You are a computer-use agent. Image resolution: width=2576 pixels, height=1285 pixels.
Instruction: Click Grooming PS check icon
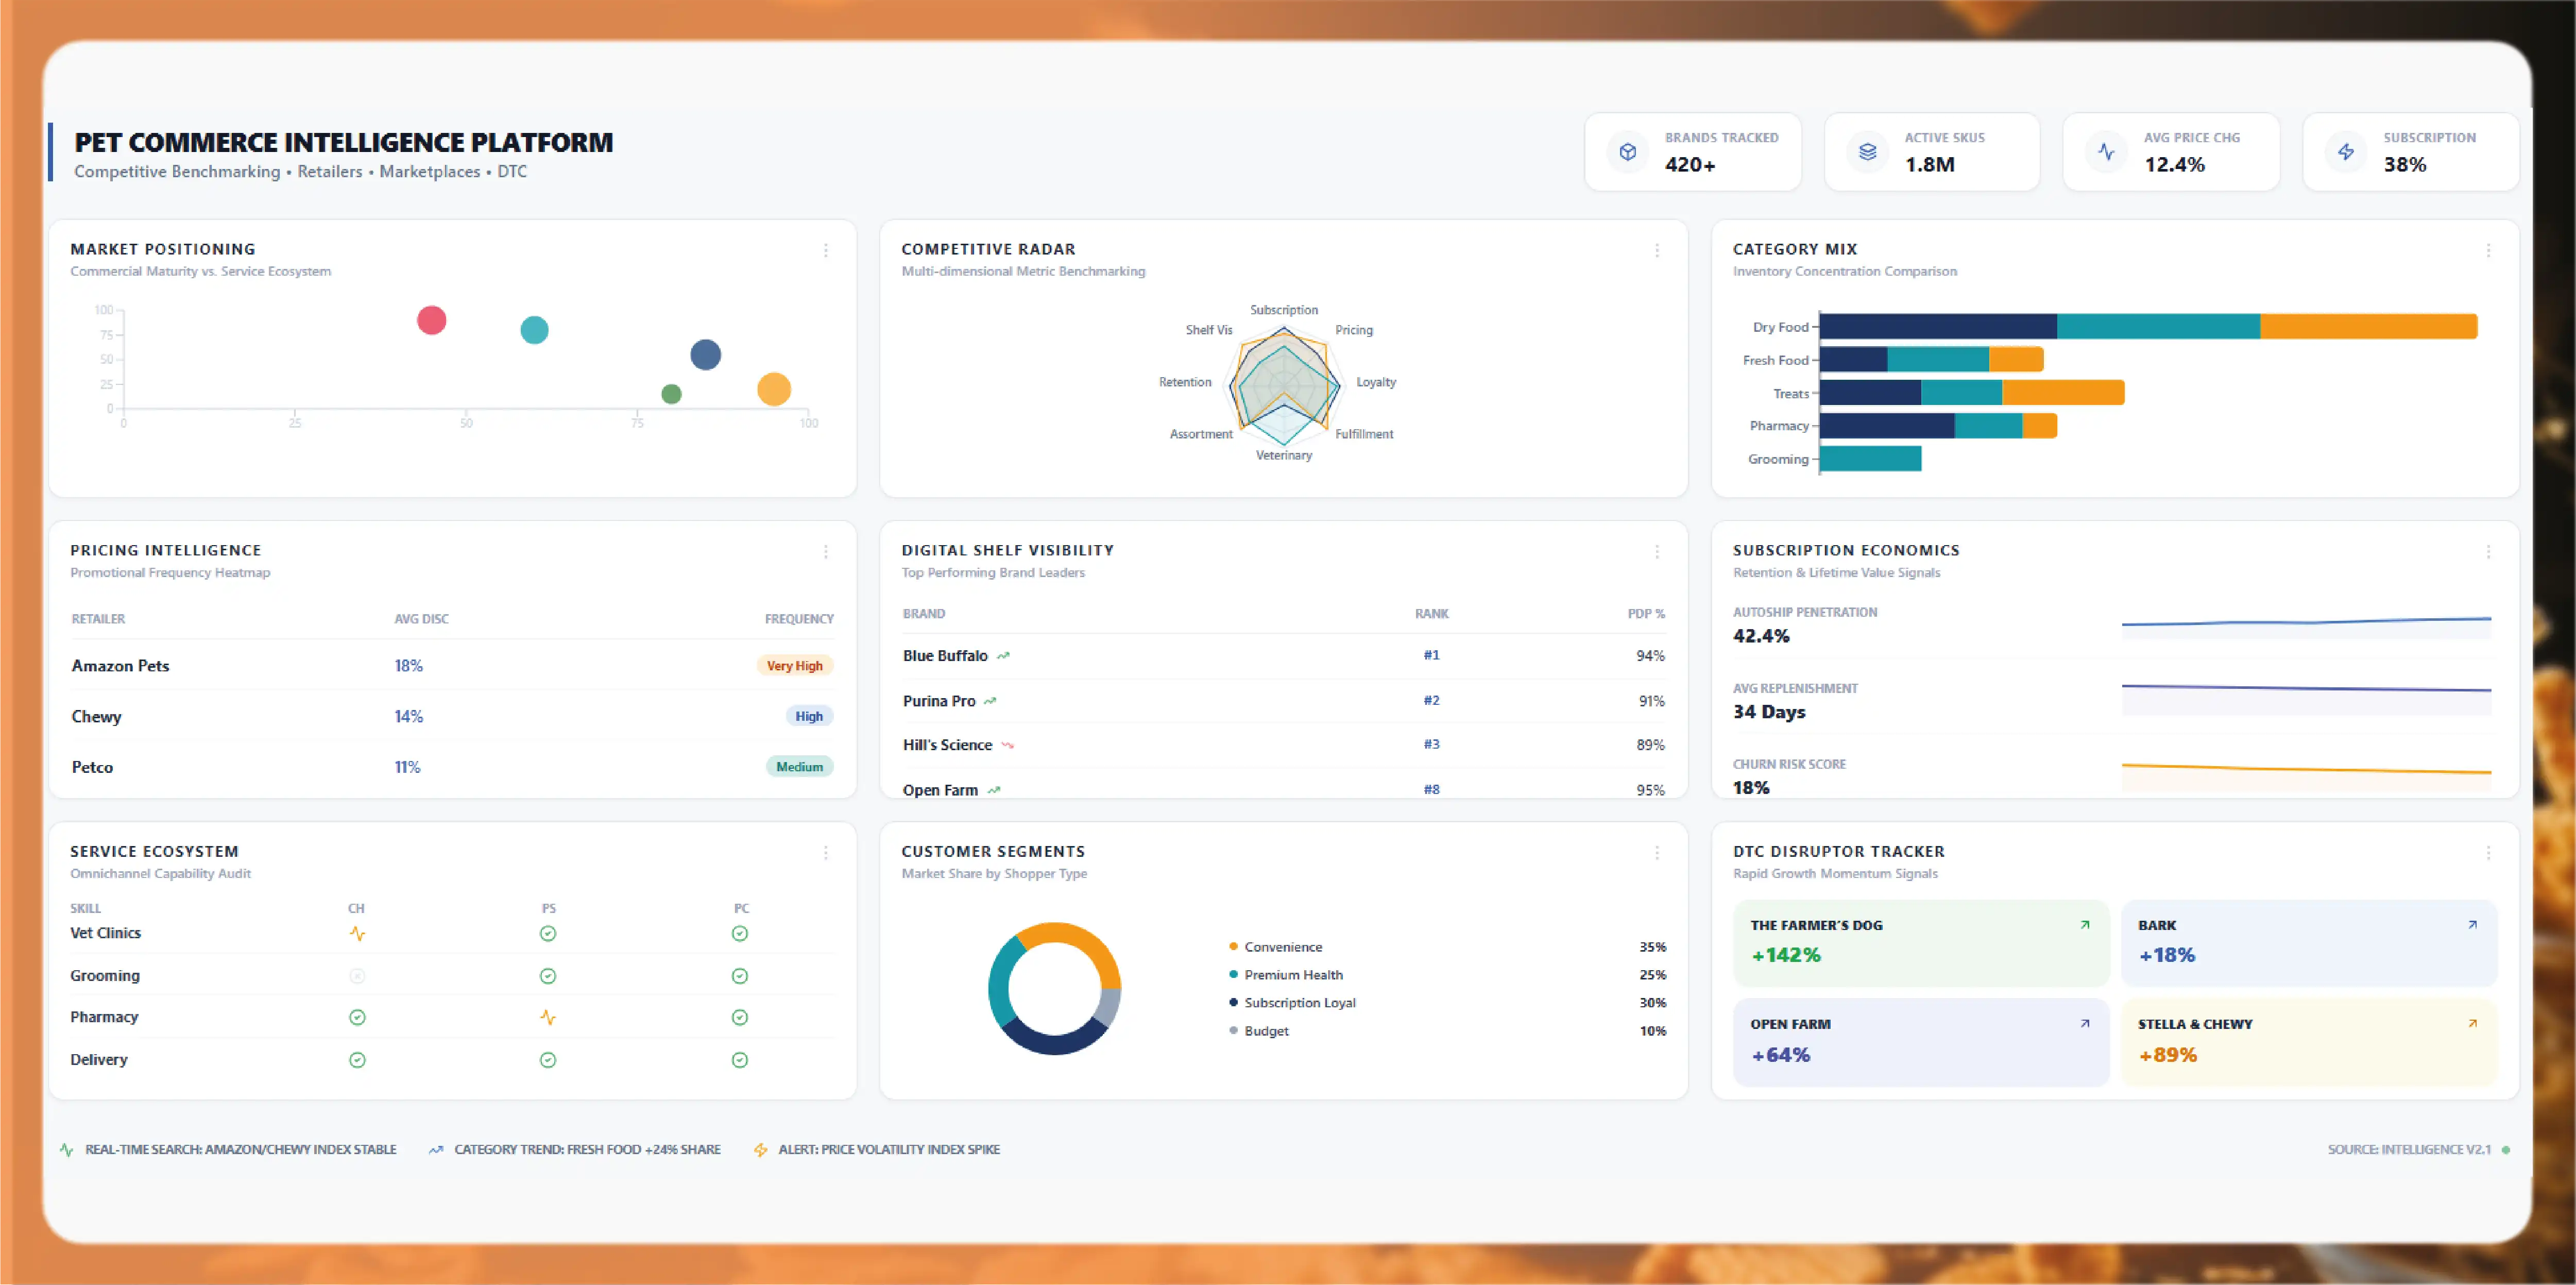click(x=548, y=975)
